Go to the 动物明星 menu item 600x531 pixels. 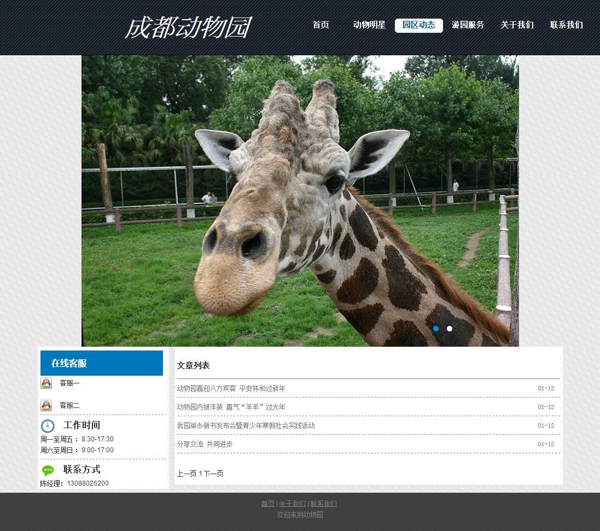coord(369,25)
